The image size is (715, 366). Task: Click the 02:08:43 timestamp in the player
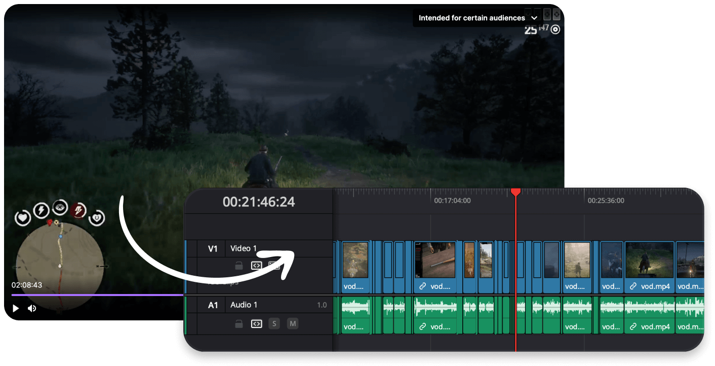pos(27,285)
